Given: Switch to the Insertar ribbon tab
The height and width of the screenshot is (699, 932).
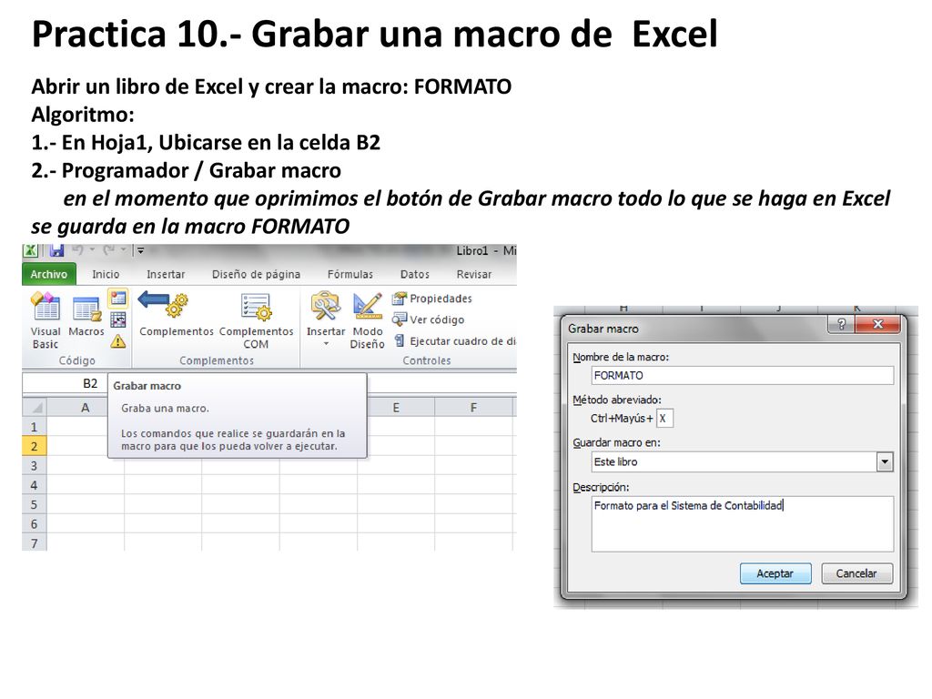Looking at the screenshot, I should pyautogui.click(x=166, y=274).
